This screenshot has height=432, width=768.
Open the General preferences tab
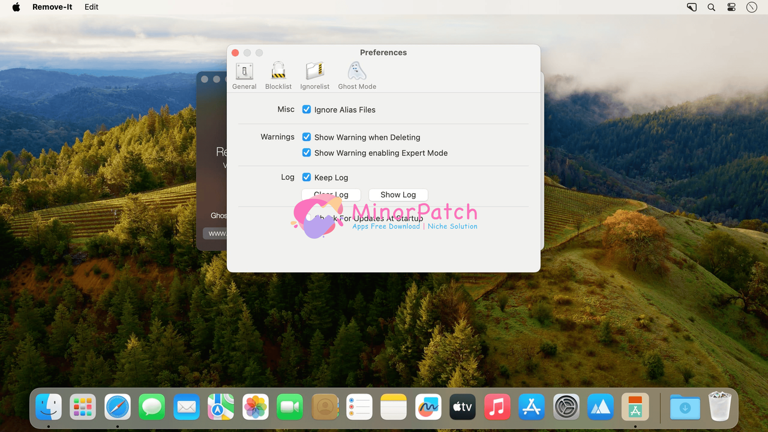point(244,76)
